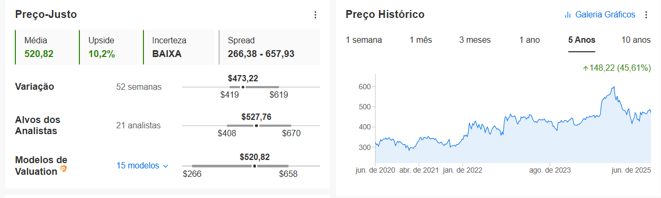Select the 1 semana time range
661x198 pixels.
364,40
